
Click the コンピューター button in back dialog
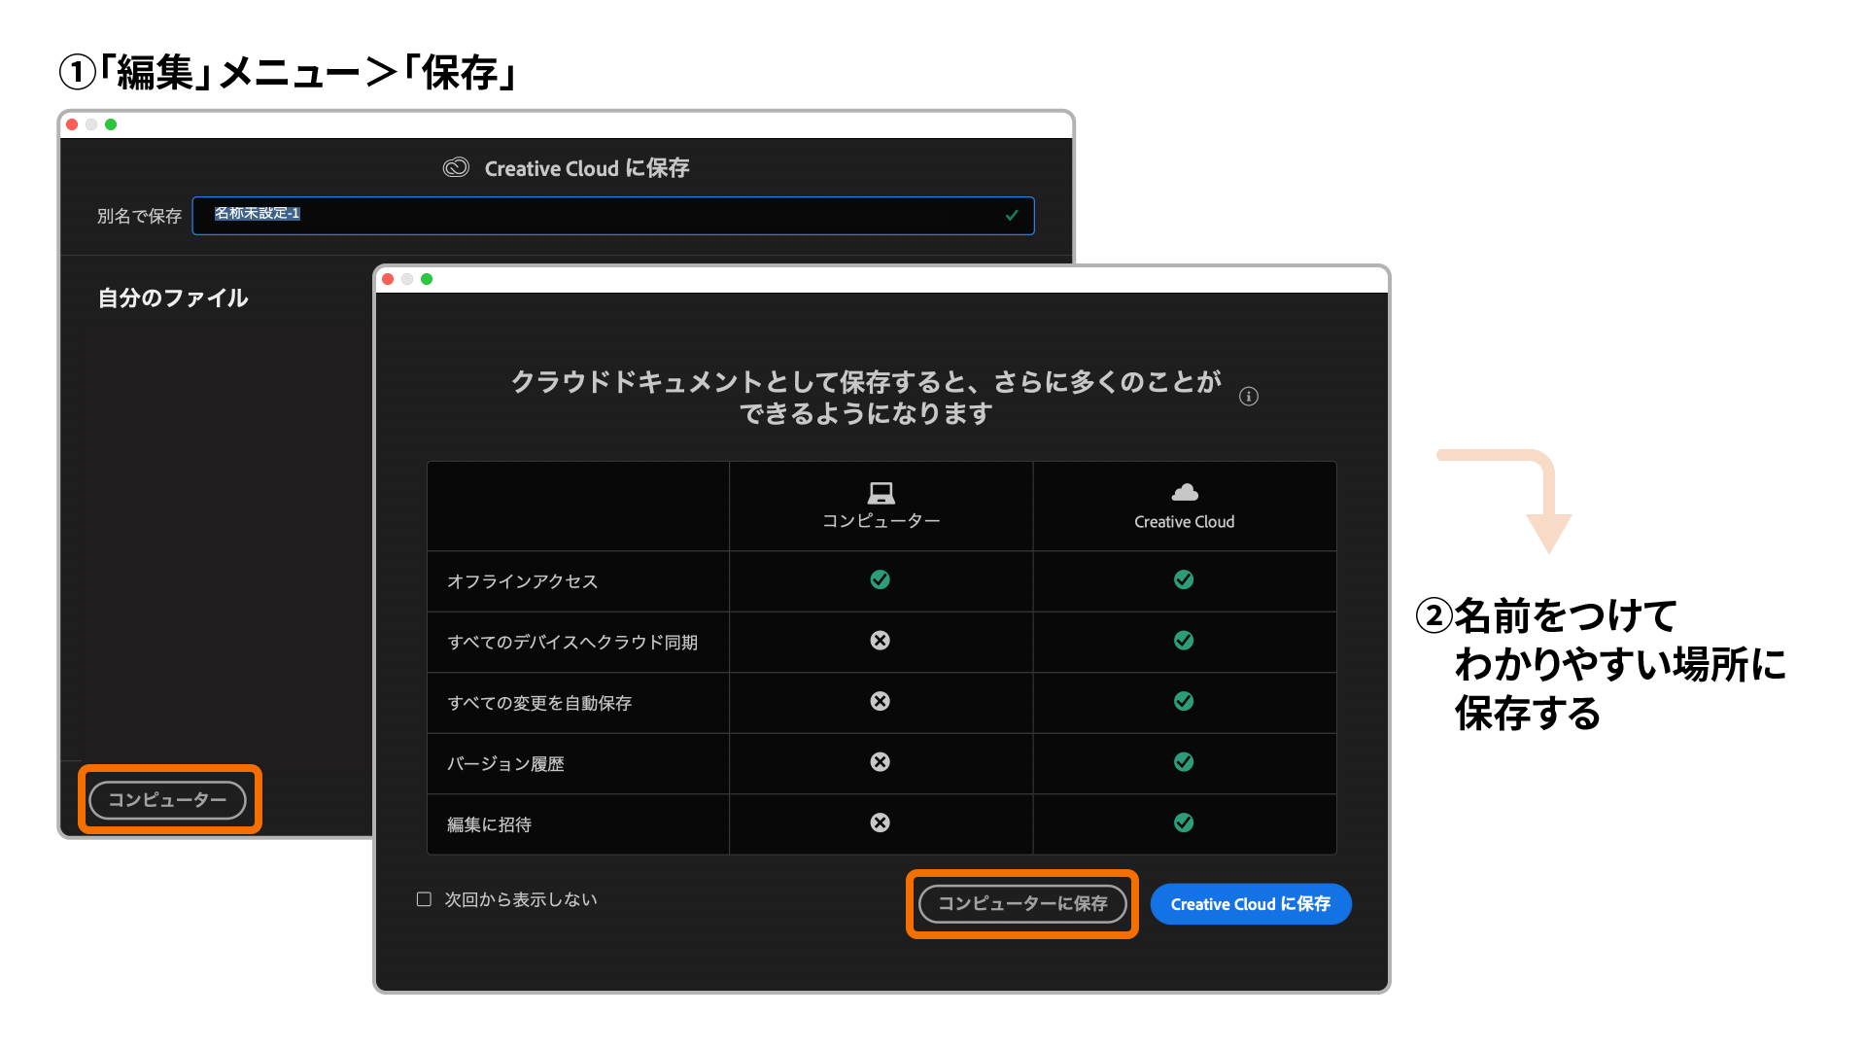(167, 800)
